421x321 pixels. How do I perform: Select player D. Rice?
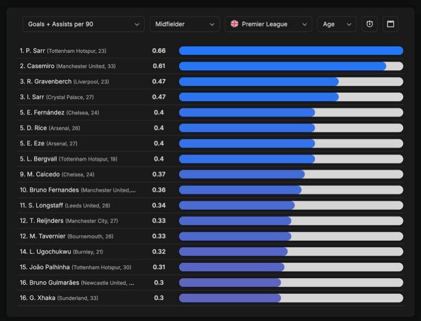50,128
